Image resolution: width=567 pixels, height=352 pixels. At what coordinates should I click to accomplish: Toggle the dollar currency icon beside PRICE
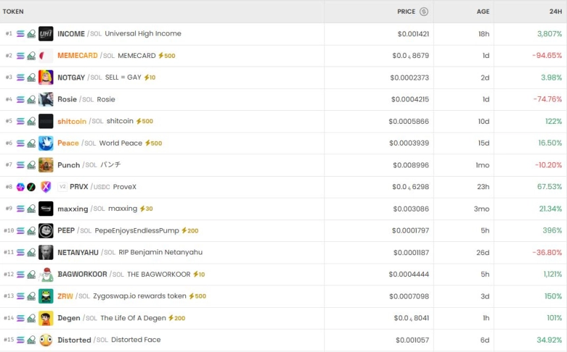coord(424,12)
